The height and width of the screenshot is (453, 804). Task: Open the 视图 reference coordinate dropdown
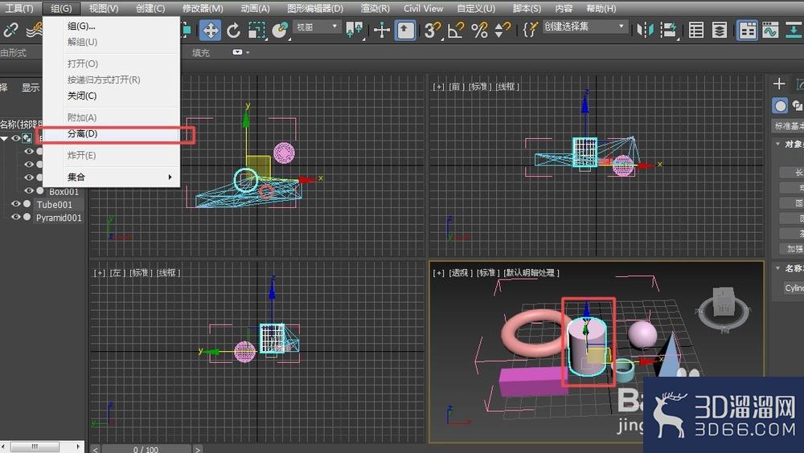coord(318,27)
